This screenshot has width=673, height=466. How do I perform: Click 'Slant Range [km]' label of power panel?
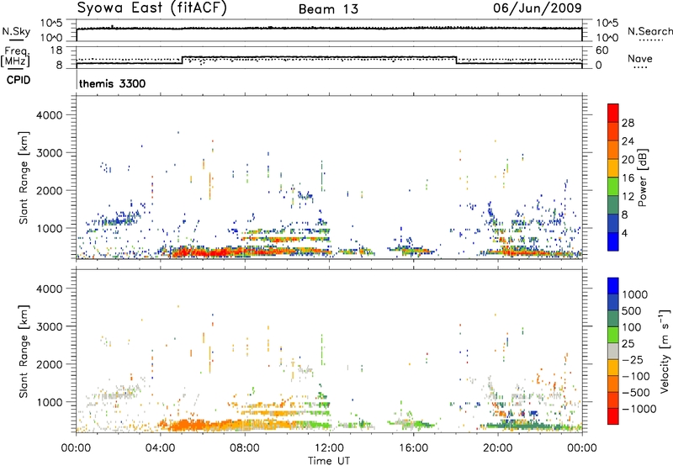(x=24, y=177)
